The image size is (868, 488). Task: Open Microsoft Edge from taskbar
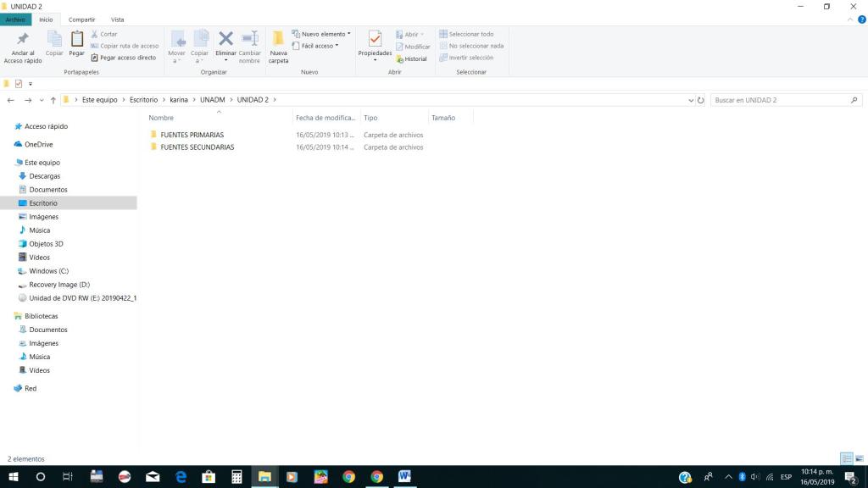(x=181, y=476)
